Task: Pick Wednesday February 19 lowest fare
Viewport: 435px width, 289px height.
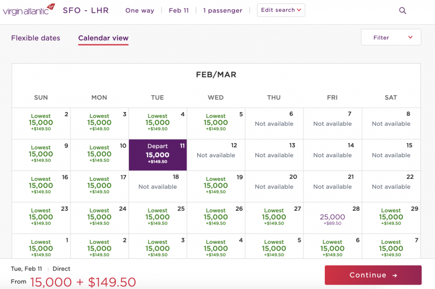Action: 216,186
